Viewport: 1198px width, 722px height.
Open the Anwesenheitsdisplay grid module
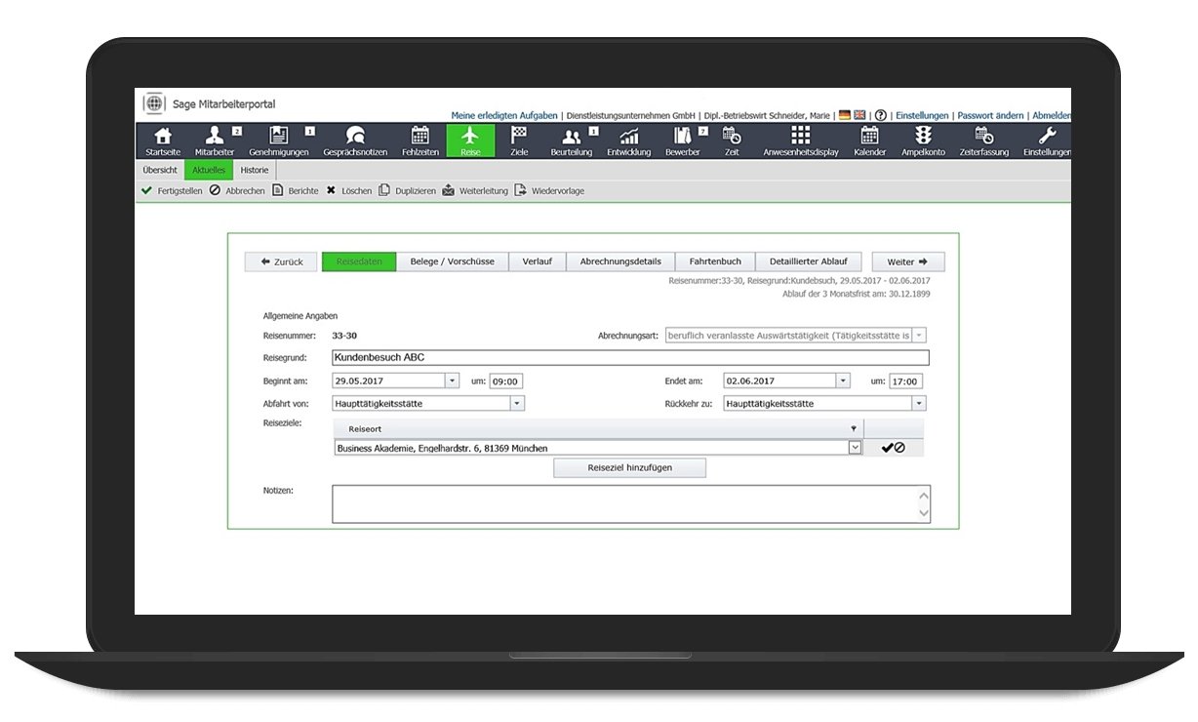(x=801, y=140)
